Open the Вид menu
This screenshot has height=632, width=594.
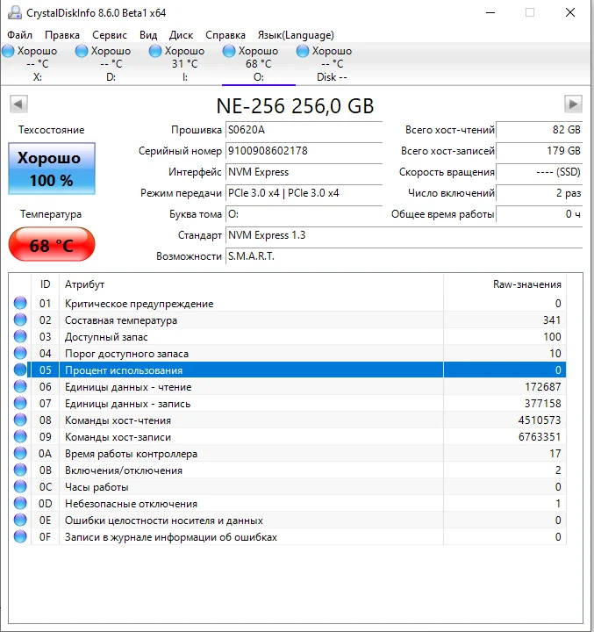tap(148, 35)
